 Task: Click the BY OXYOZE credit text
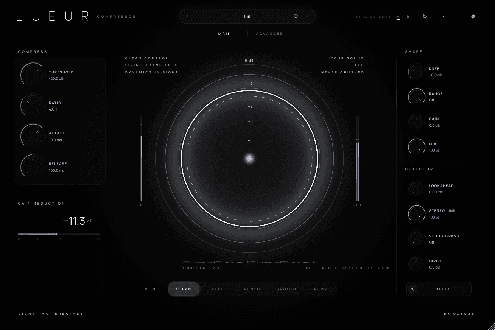point(459,314)
